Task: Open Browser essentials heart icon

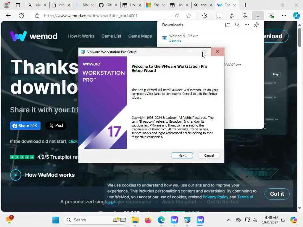Action: [x=271, y=16]
